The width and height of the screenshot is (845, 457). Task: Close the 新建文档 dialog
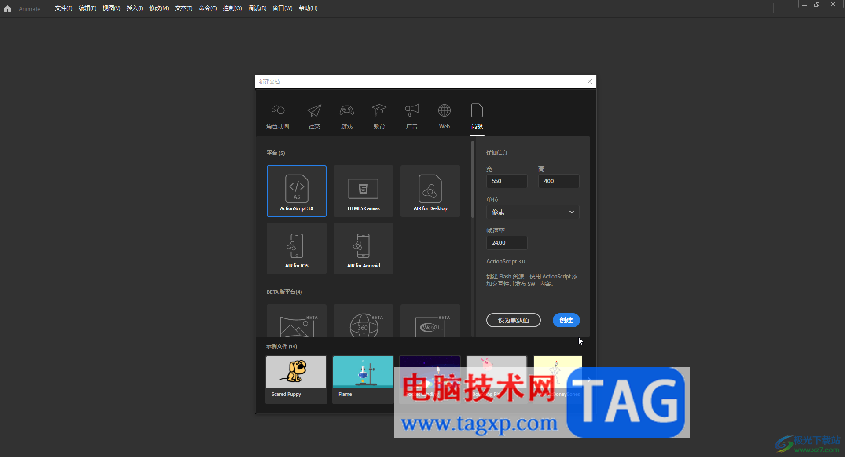590,81
